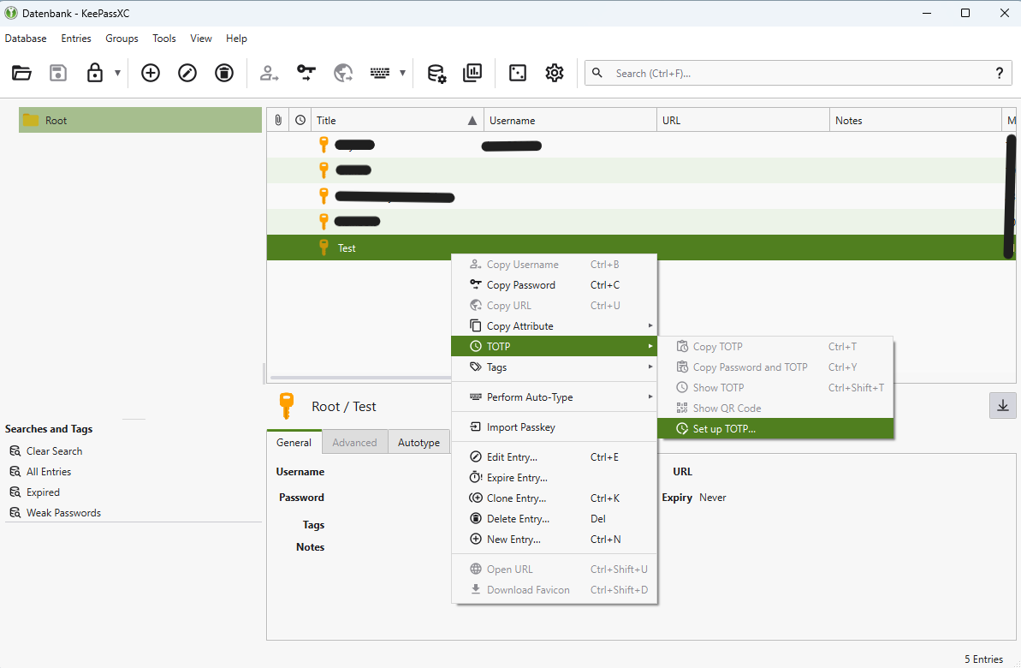This screenshot has height=668, width=1021.
Task: Open the Settings gear icon
Action: tap(555, 73)
